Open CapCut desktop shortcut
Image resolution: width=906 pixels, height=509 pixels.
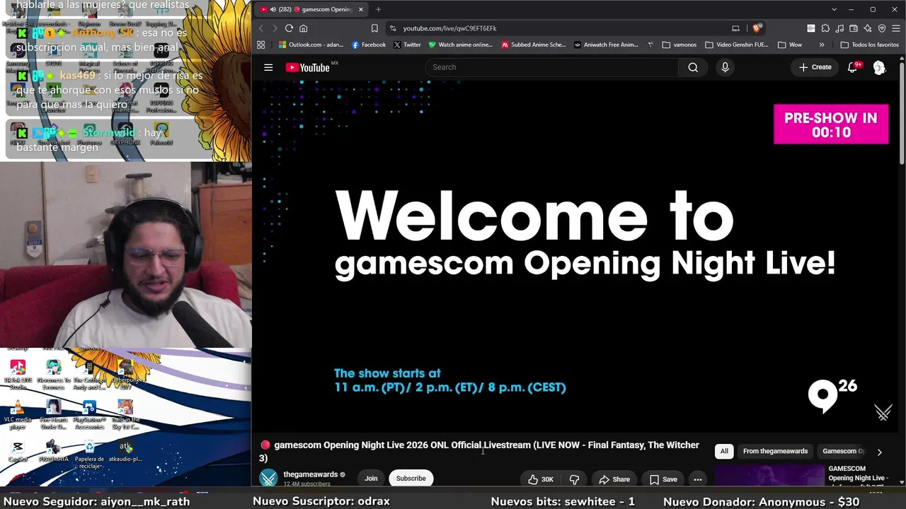coord(18,452)
